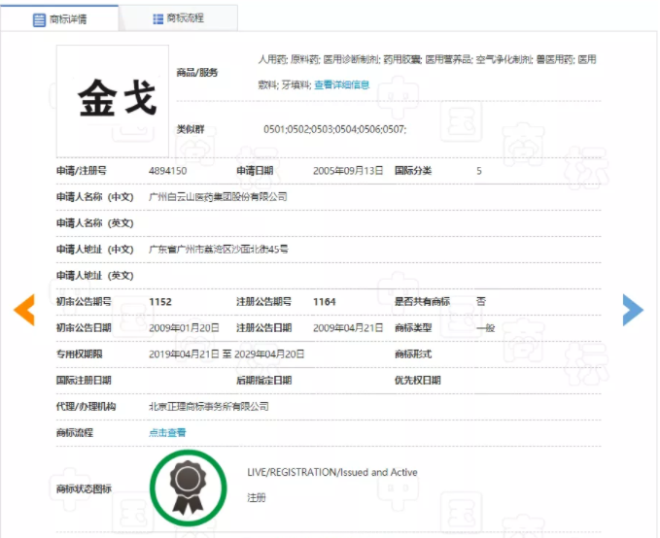This screenshot has height=538, width=660.
Task: Open the 查看详细信息 link
Action: (342, 84)
